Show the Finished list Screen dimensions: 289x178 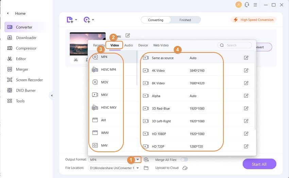tap(185, 20)
